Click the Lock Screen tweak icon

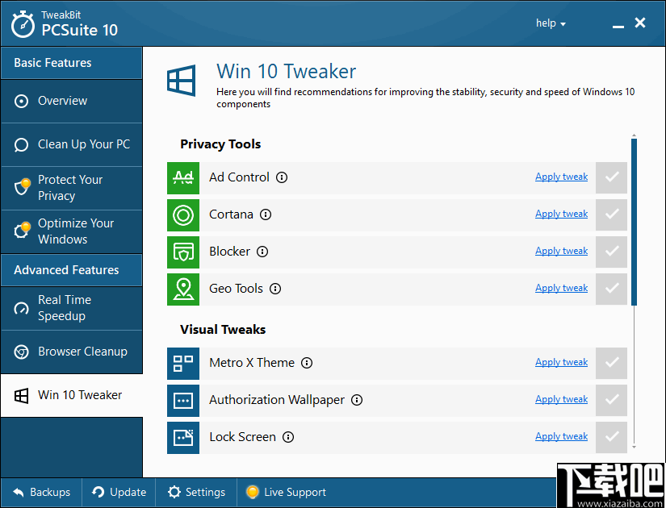pyautogui.click(x=183, y=437)
